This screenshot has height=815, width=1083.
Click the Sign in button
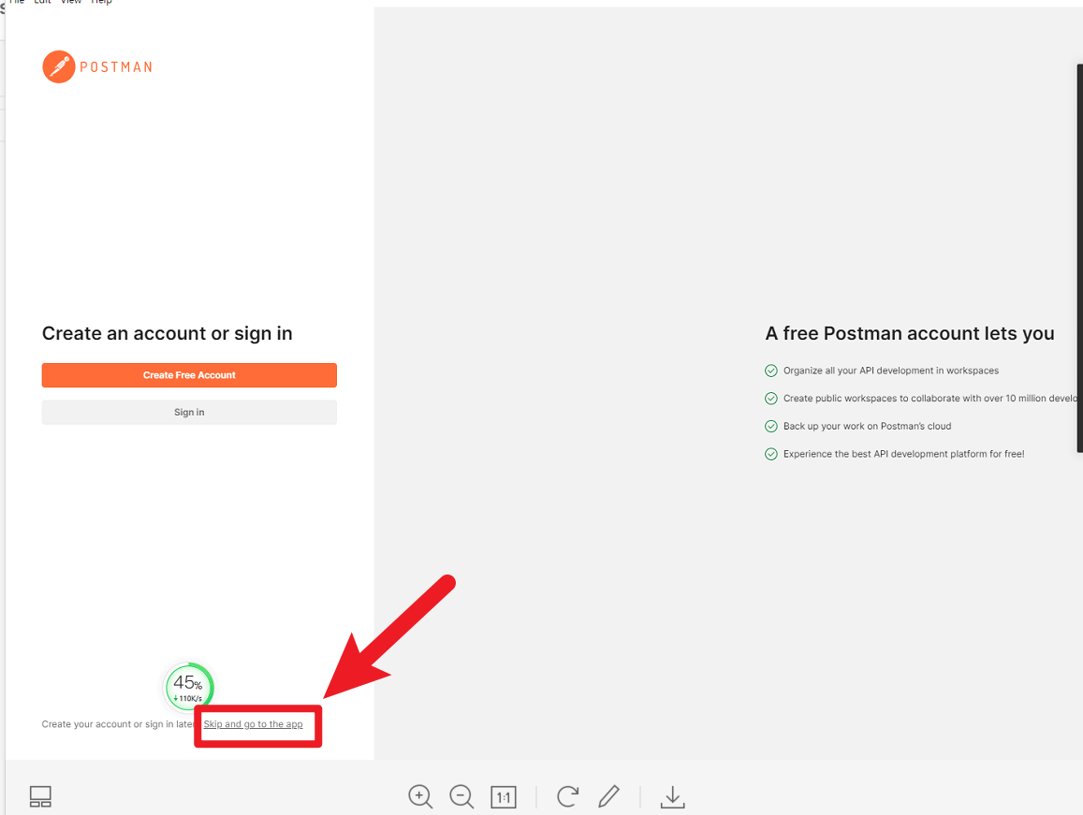[x=189, y=413]
